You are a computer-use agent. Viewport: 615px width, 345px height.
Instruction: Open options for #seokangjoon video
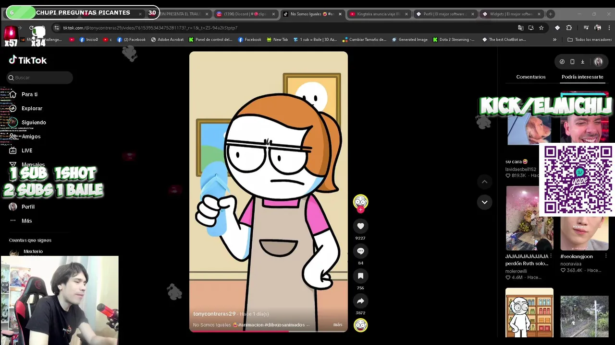pos(606,256)
